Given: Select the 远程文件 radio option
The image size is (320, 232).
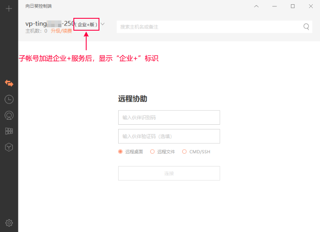Looking at the screenshot, I should click(152, 152).
